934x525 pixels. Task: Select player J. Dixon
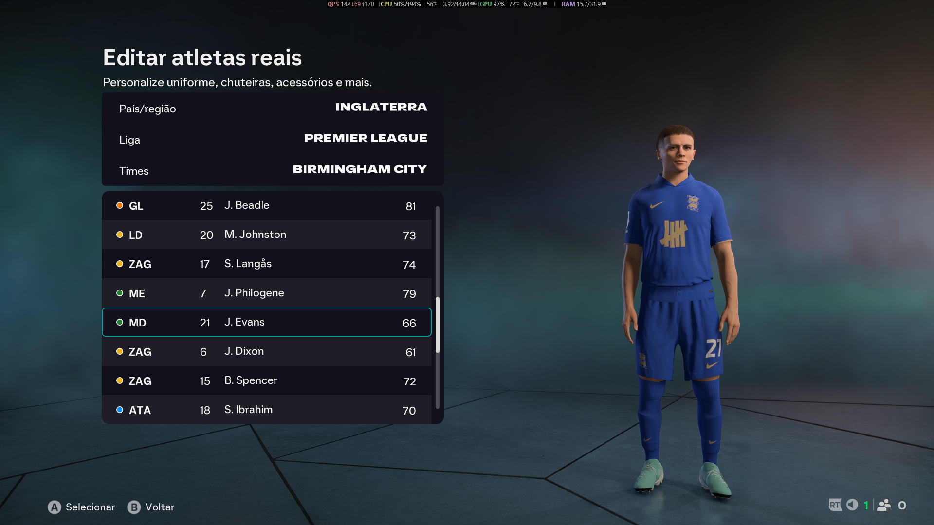click(267, 351)
